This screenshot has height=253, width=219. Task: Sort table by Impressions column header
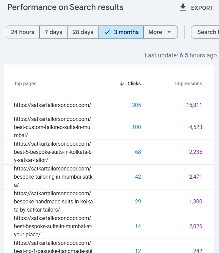coord(188,84)
